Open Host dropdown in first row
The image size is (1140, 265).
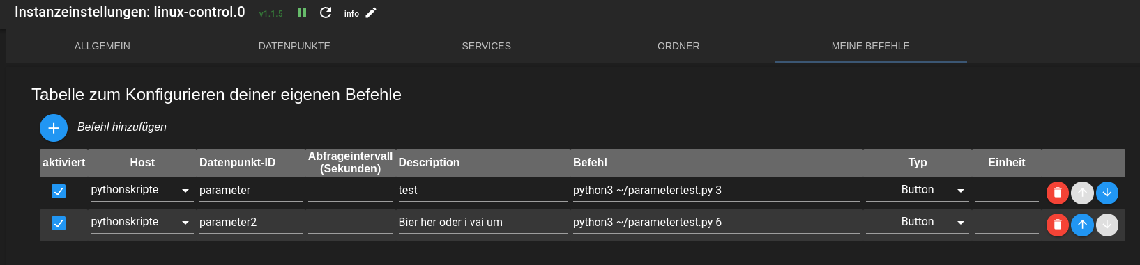point(142,190)
